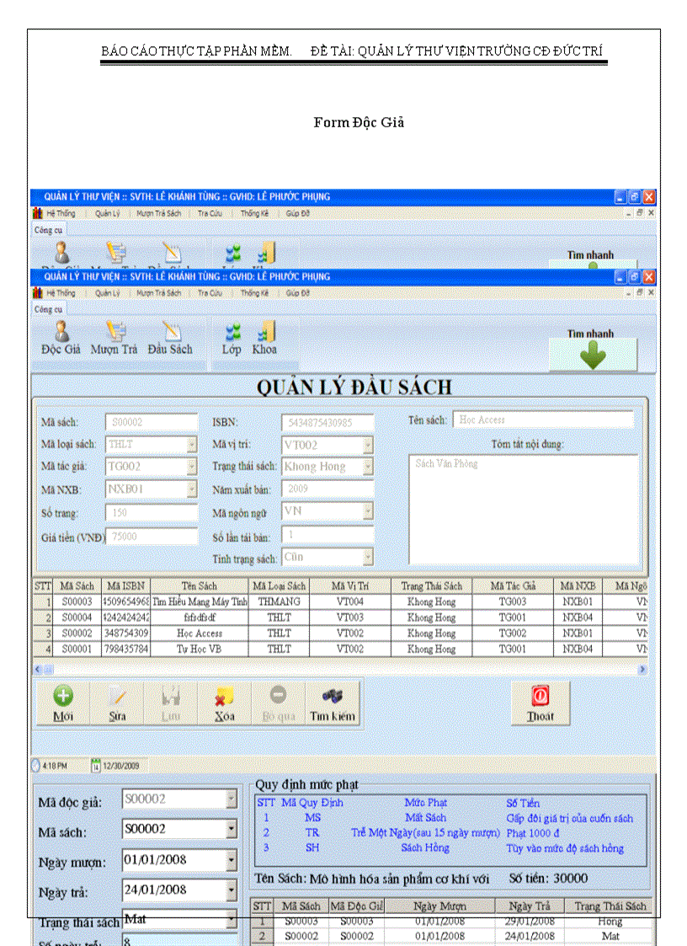Expand the Mã độc giả dropdown
The width and height of the screenshot is (687, 946).
(x=234, y=799)
